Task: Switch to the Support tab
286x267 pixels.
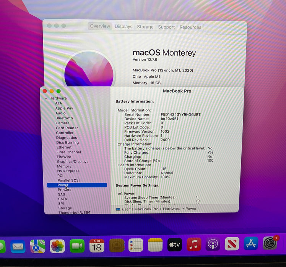Action: (166, 27)
